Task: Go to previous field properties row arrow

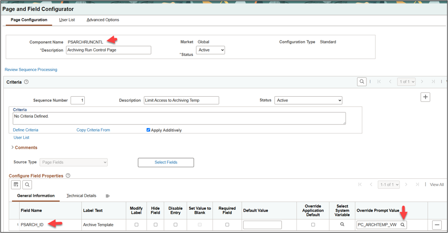Action: click(371, 184)
